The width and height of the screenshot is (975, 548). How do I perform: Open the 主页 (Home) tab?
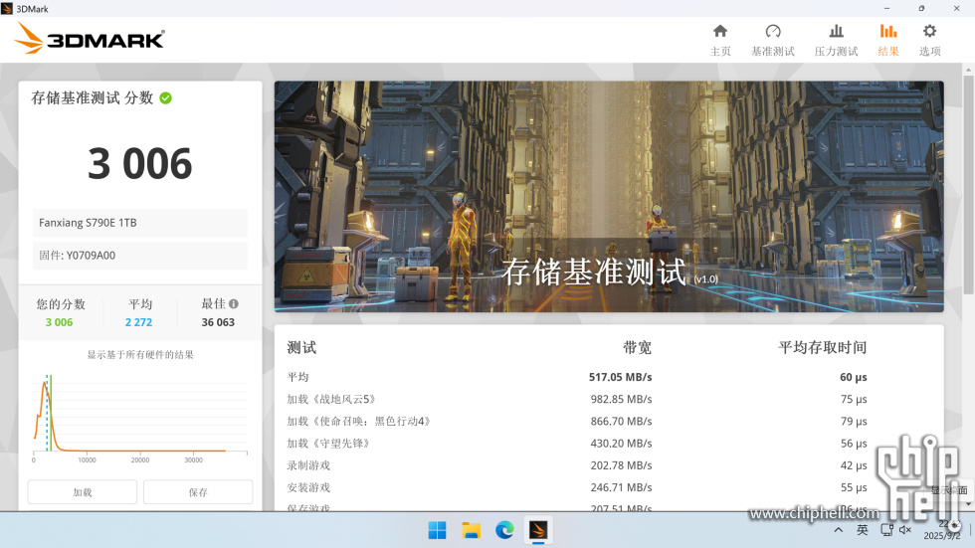tap(720, 39)
